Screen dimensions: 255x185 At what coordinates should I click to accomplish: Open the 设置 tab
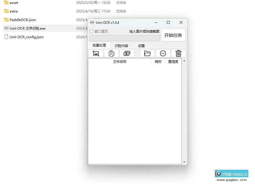pos(141,45)
